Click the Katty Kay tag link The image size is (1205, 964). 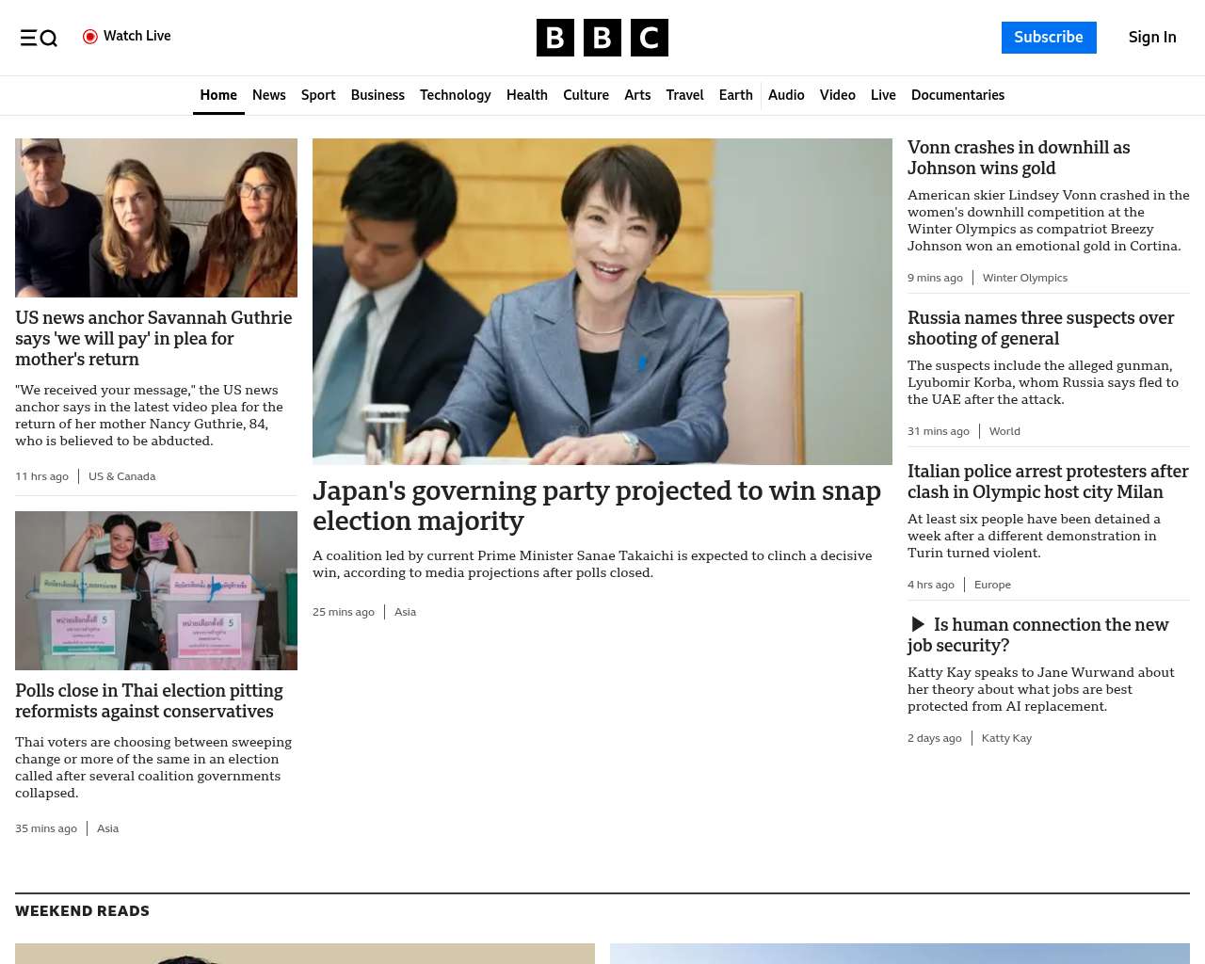click(1006, 738)
